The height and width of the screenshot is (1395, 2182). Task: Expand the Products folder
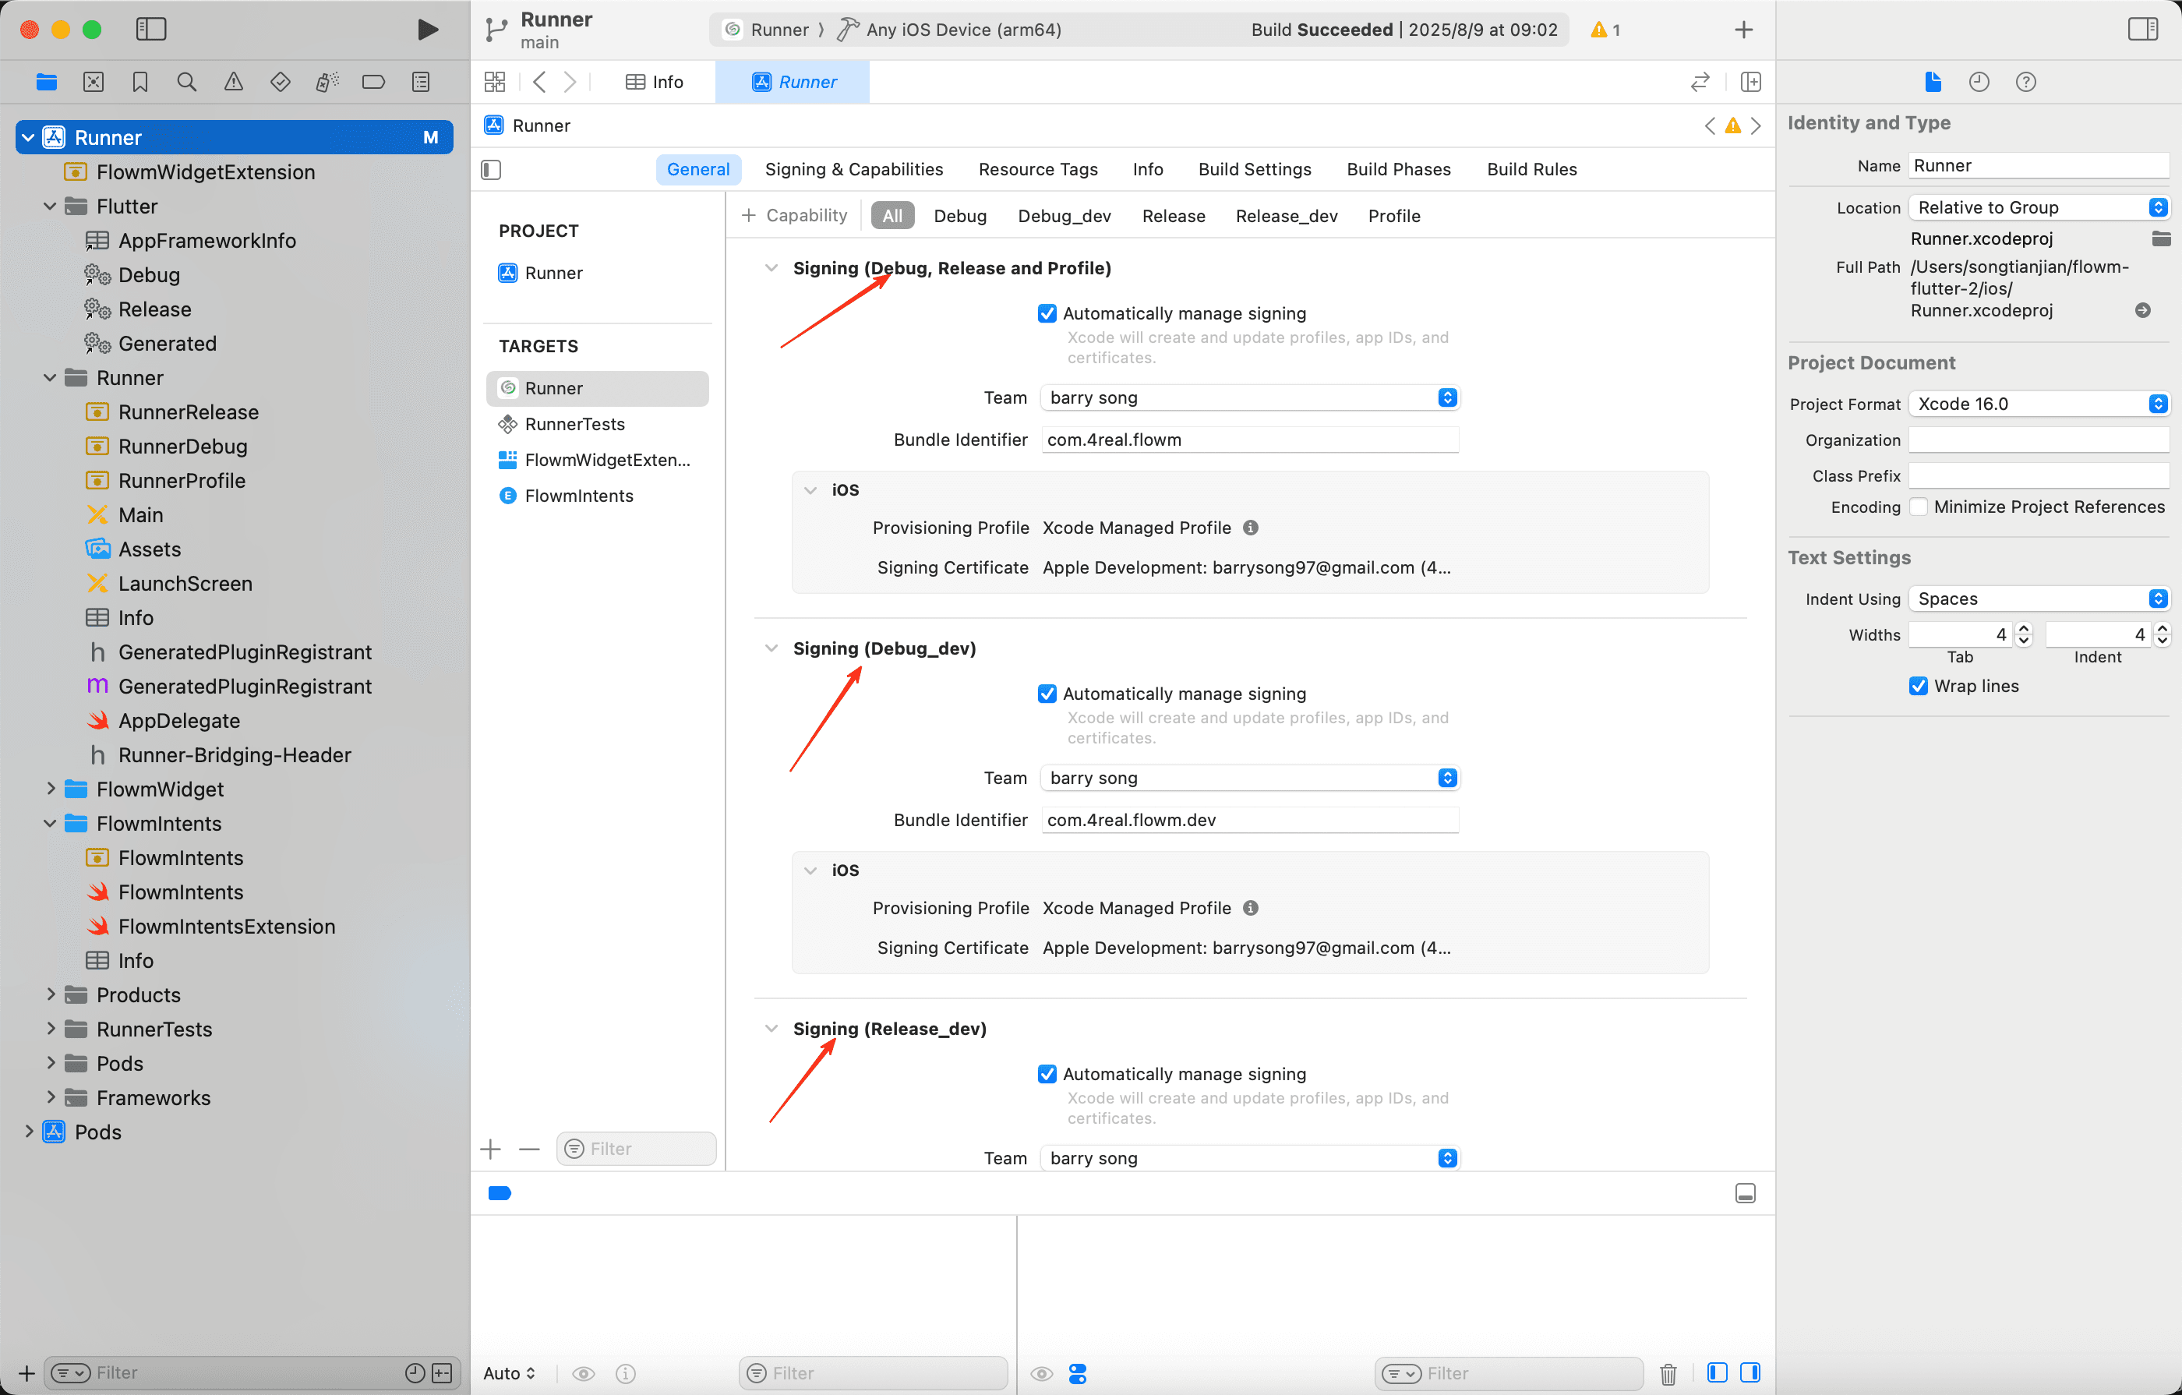tap(51, 994)
